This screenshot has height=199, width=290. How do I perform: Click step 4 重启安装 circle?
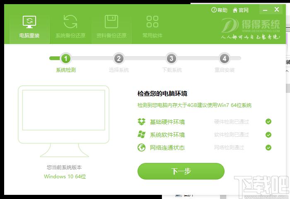225,58
